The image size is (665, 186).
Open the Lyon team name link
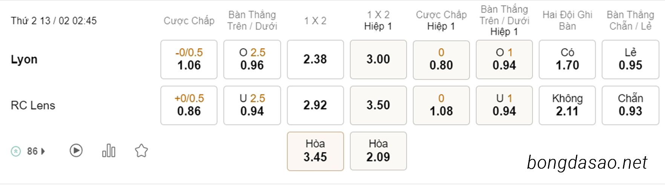pyautogui.click(x=24, y=59)
